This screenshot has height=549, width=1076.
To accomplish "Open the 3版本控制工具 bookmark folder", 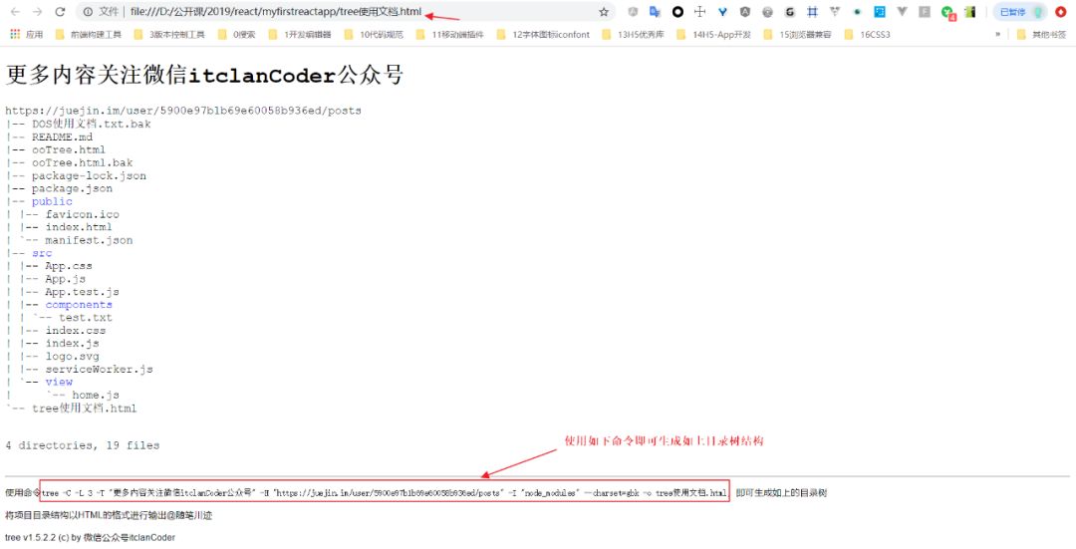I will (x=168, y=34).
